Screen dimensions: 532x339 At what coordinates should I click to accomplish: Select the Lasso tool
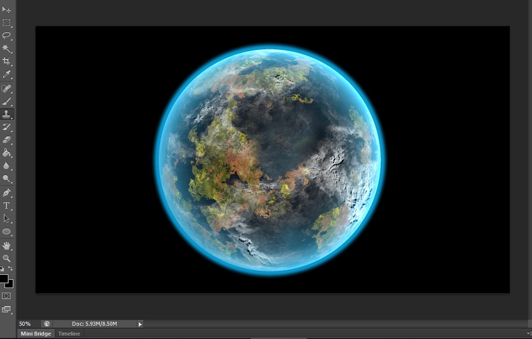(6, 35)
